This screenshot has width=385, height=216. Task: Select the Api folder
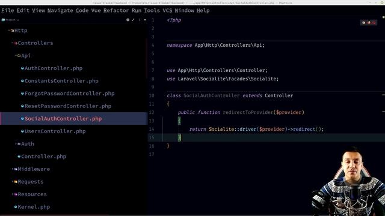click(x=26, y=56)
